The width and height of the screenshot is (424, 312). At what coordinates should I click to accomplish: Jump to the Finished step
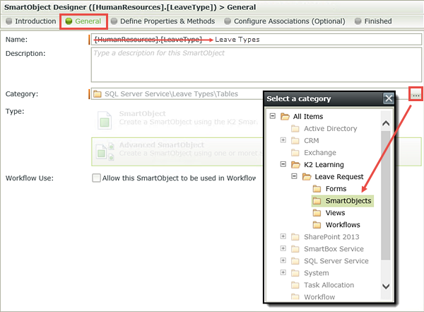pyautogui.click(x=373, y=21)
